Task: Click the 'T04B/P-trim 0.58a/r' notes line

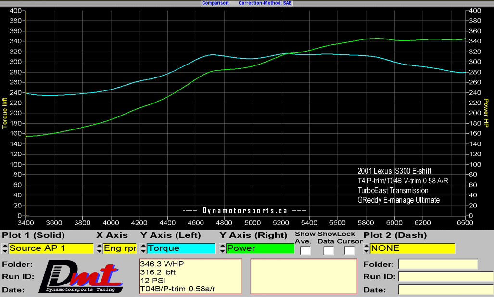Action: (x=177, y=289)
